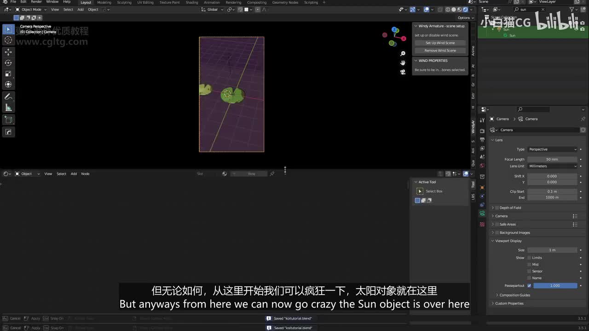Screen dimensions: 589x331
Task: Open the Object properties tab
Action: click(482, 187)
